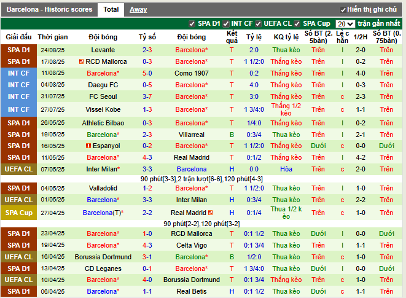Open Villarreal team link
Screen dimensions: 406x298
point(192,135)
